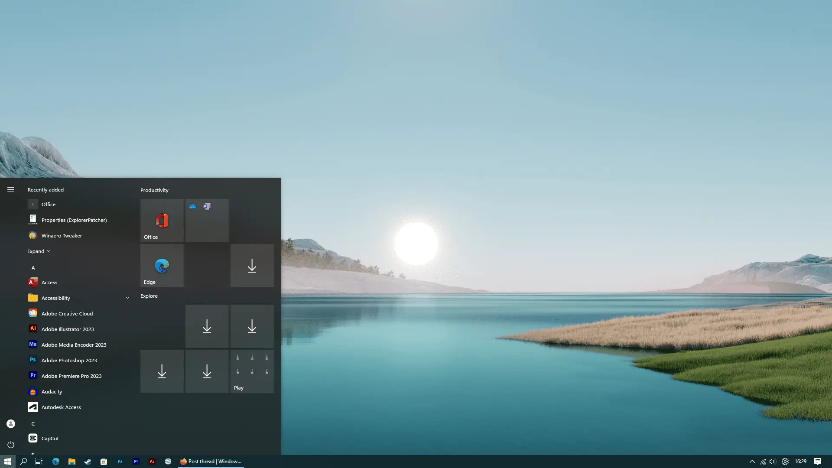832x468 pixels.
Task: Open the Edge tile in Productivity
Action: pos(162,266)
